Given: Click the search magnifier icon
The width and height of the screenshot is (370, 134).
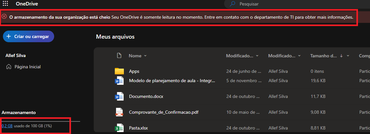Looking at the screenshot, I should 233,4.
